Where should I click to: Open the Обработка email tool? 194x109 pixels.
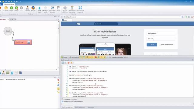point(45,9)
